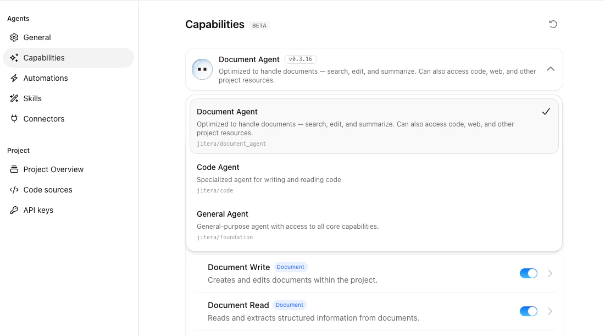Click the Document Agent avatar face
Image resolution: width=605 pixels, height=336 pixels.
(202, 69)
